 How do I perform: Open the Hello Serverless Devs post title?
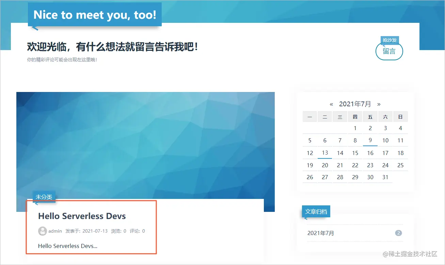click(x=82, y=216)
